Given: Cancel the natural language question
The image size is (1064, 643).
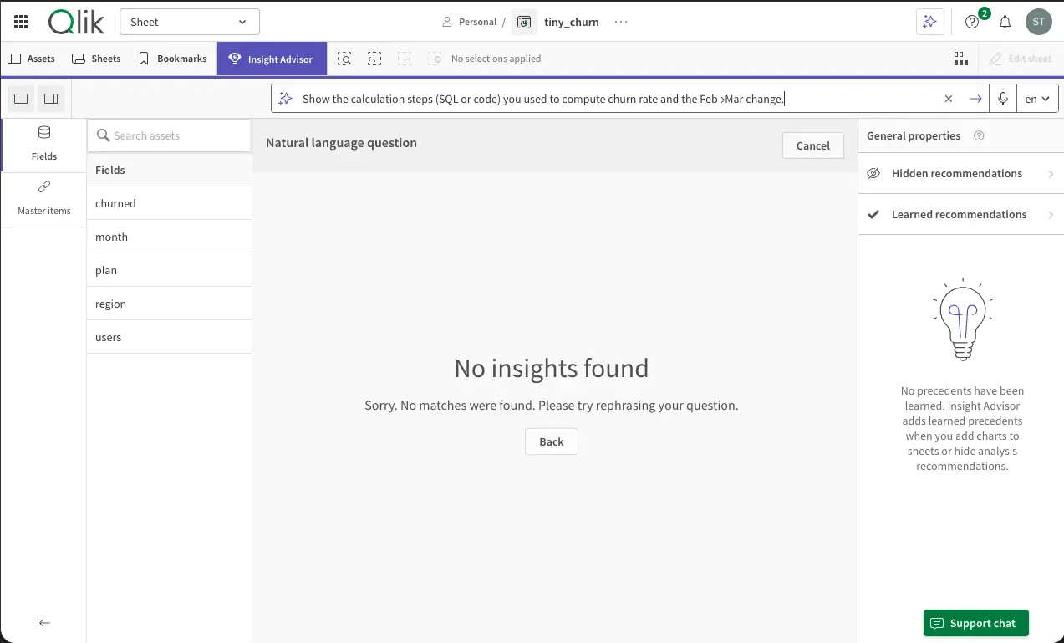Looking at the screenshot, I should (x=812, y=145).
